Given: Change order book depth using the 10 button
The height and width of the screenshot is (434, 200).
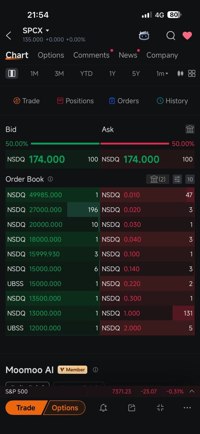Looking at the screenshot, I should pyautogui.click(x=190, y=179).
